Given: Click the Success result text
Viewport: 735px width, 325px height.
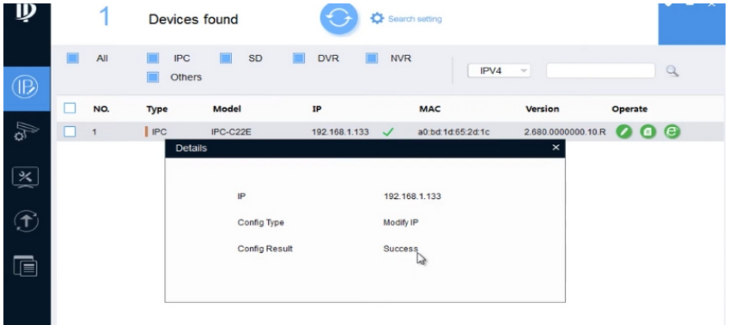Looking at the screenshot, I should click(400, 249).
